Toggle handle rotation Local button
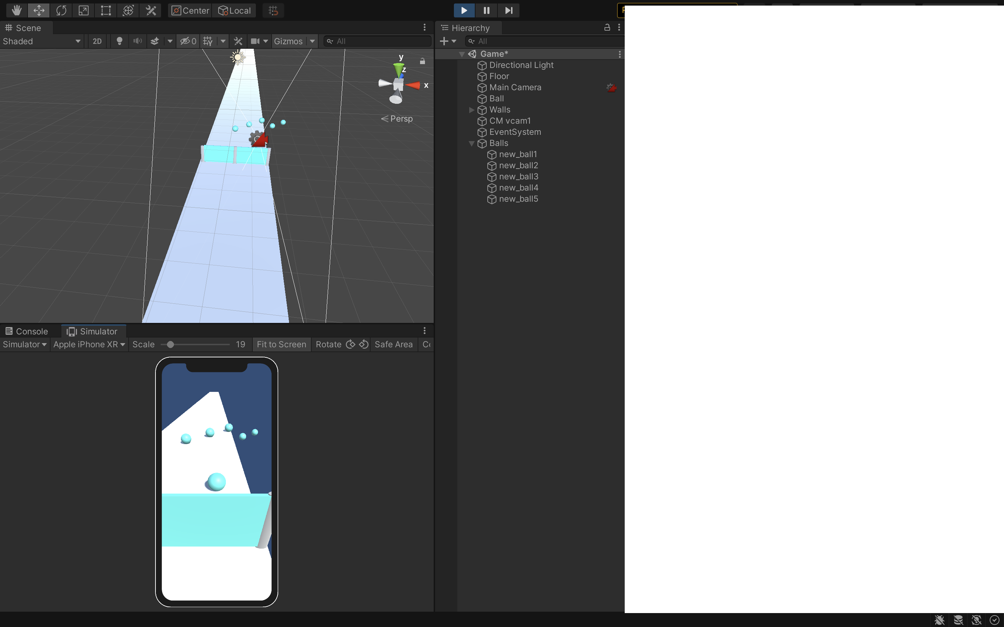 point(234,10)
